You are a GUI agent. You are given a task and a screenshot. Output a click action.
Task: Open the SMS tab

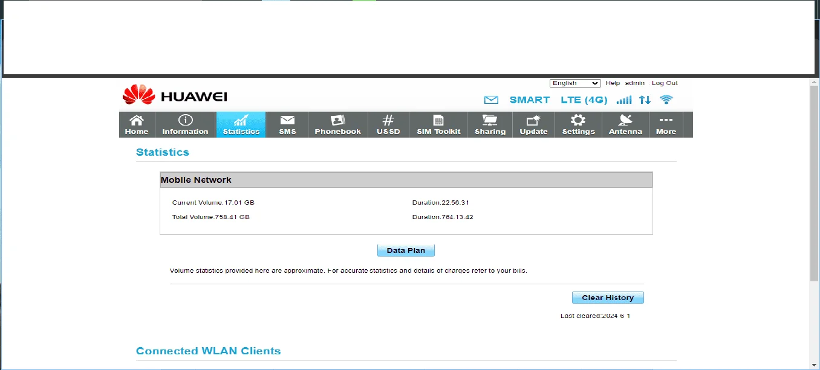(x=287, y=124)
